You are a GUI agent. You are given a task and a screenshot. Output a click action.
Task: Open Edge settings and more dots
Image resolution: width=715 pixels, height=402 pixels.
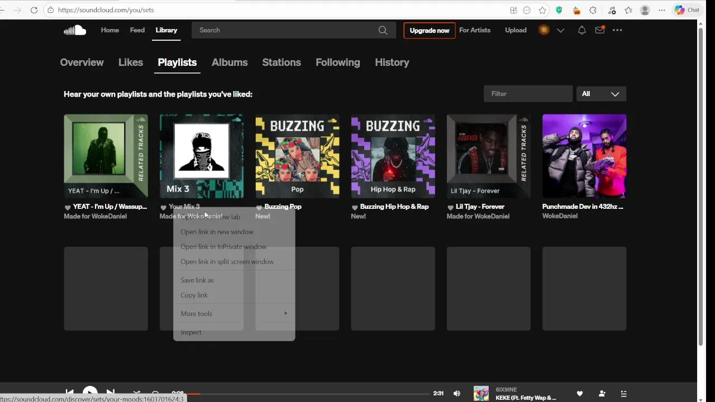pyautogui.click(x=662, y=10)
